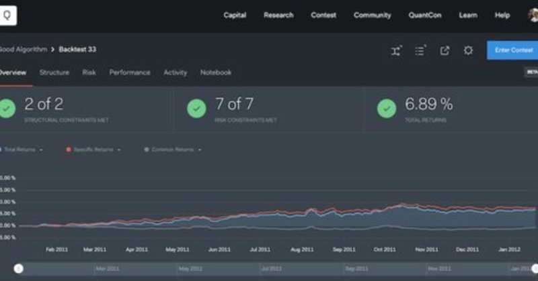Click the share/export icon
Viewport: 538px width, 281px height.
[x=445, y=51]
